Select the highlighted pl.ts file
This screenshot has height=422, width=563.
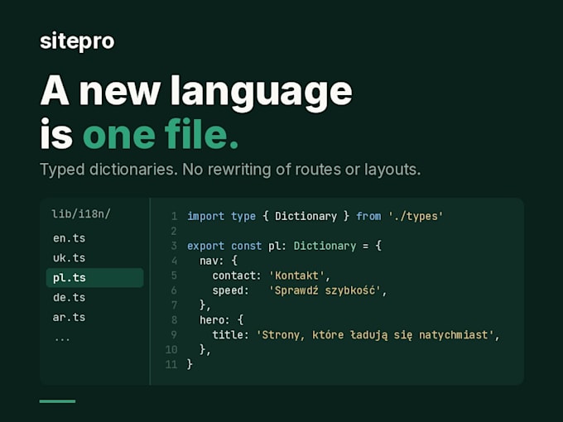(x=94, y=278)
